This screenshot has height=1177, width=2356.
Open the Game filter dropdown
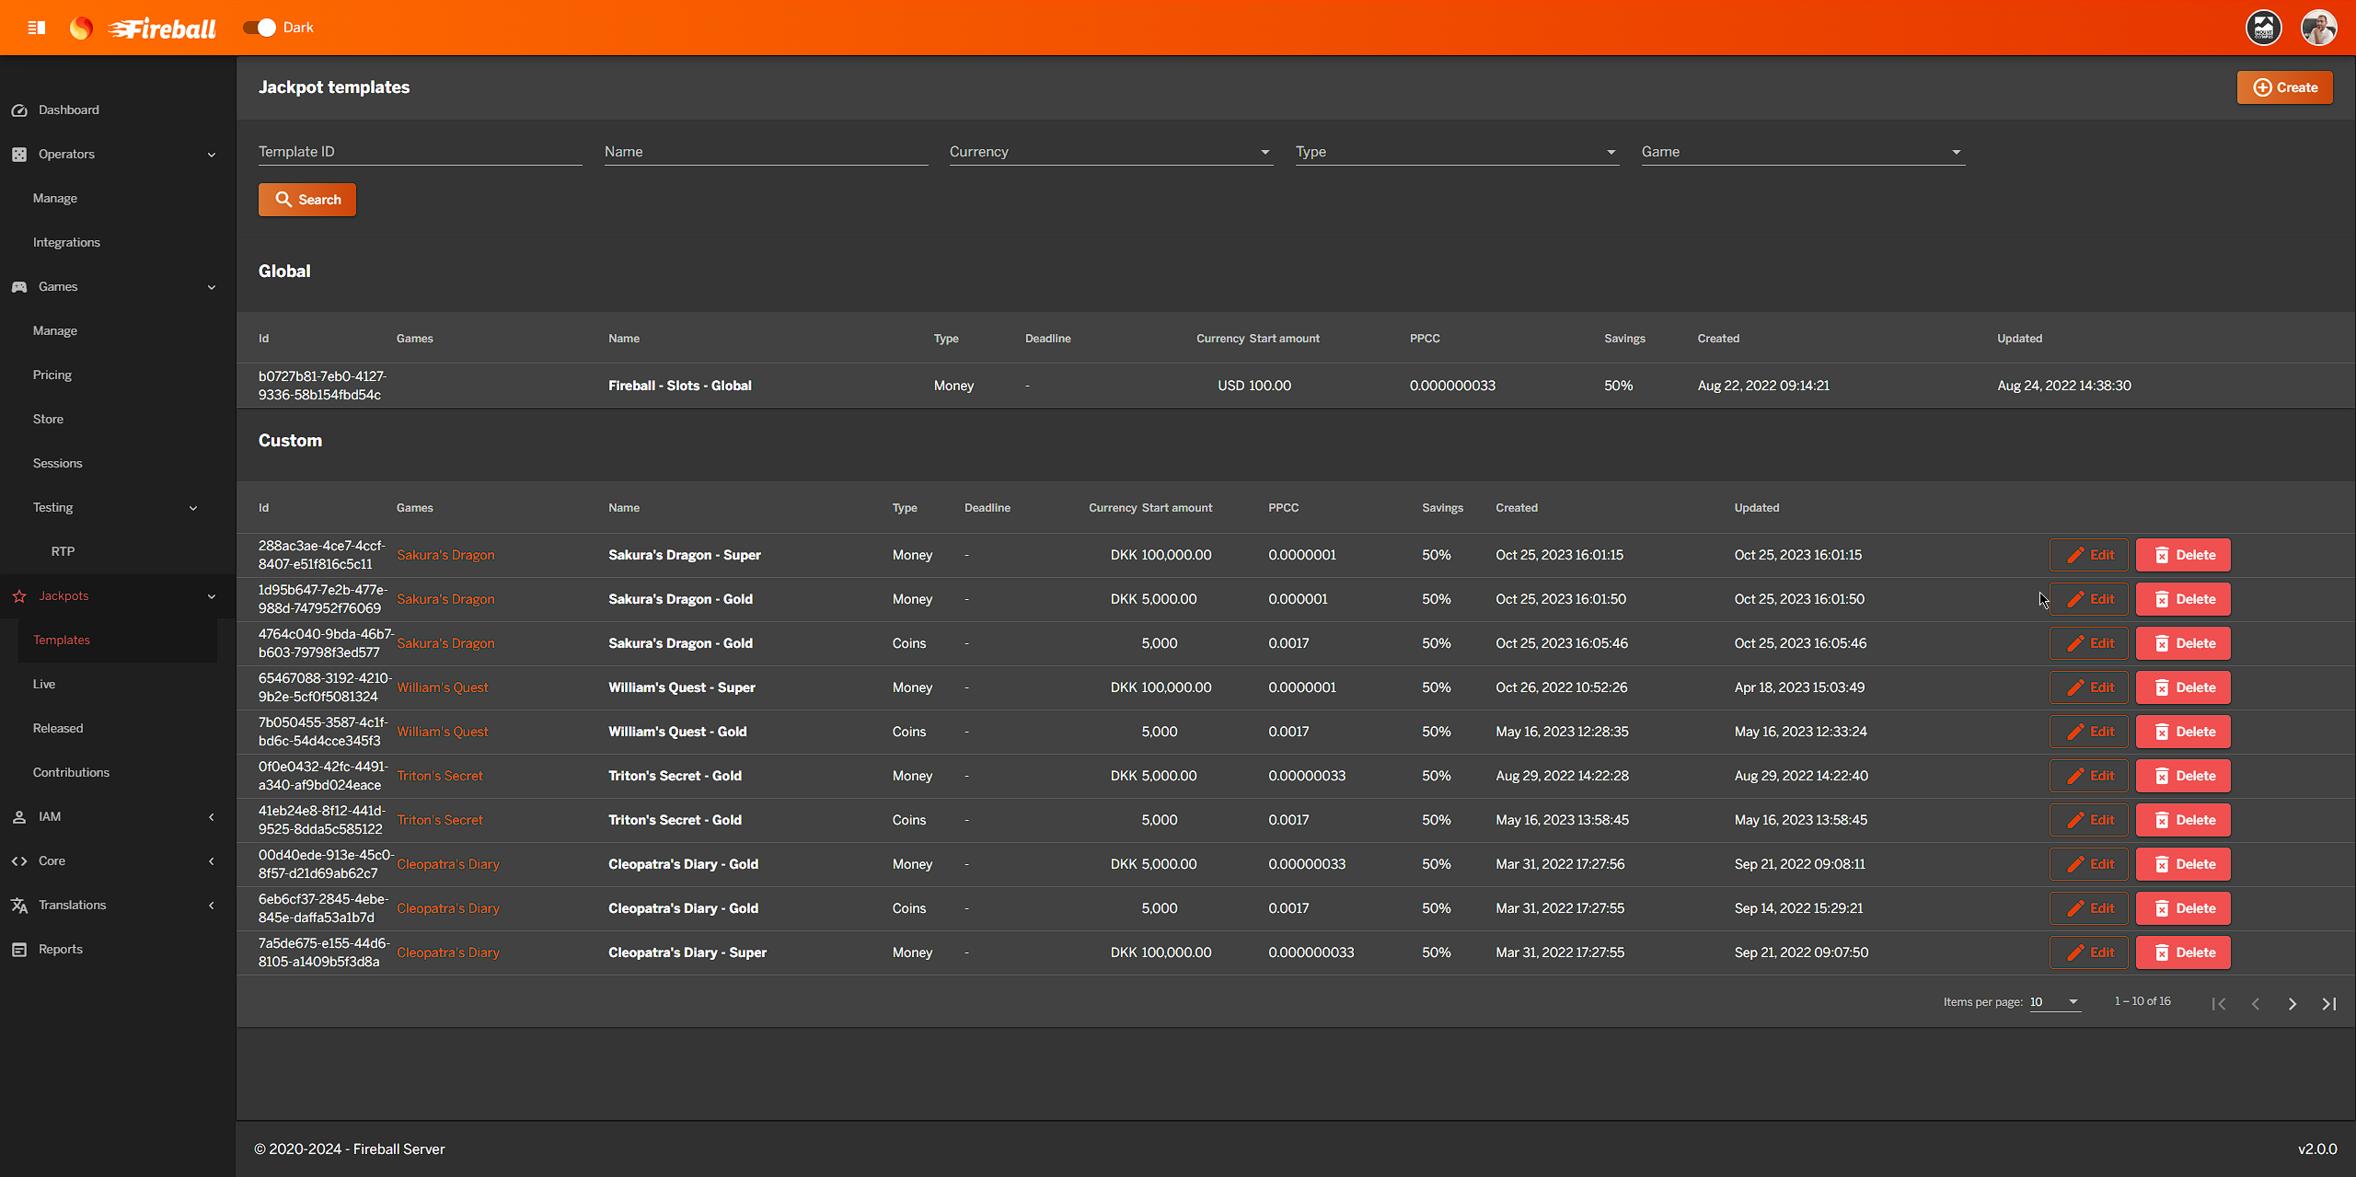(x=1803, y=152)
